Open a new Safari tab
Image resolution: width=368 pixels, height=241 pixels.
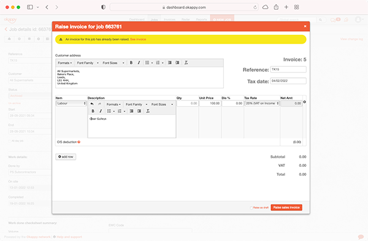click(286, 7)
